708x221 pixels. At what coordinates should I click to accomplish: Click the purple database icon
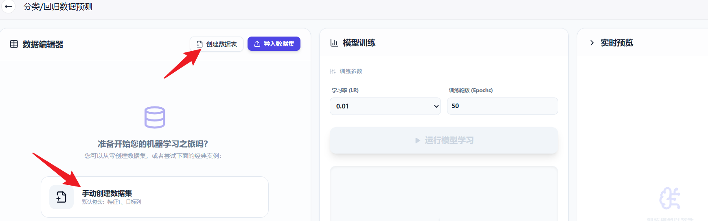click(x=155, y=117)
